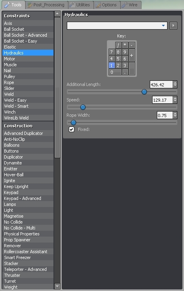Image resolution: width=184 pixels, height=291 pixels.
Task: Select the Physical Properties tool
Action: 28,234
